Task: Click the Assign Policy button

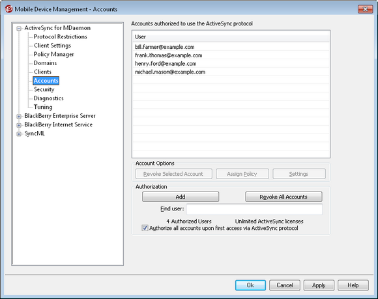Action: [x=242, y=174]
